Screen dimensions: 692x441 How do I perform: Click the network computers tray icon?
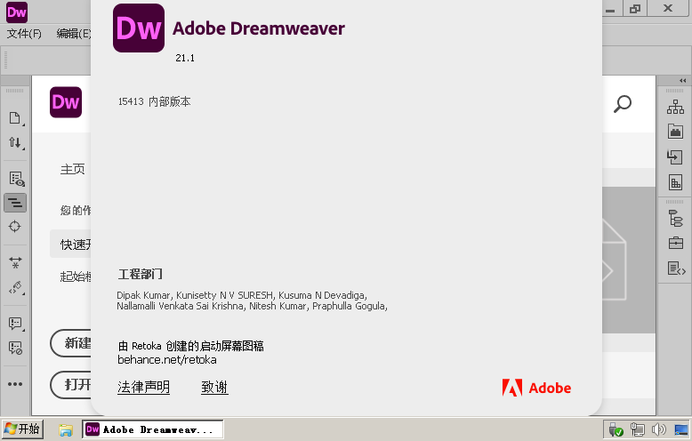click(637, 429)
